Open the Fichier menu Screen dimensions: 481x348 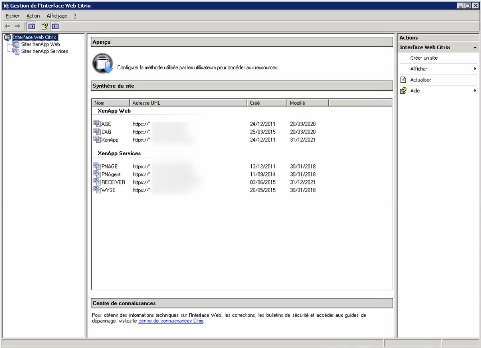coord(13,16)
